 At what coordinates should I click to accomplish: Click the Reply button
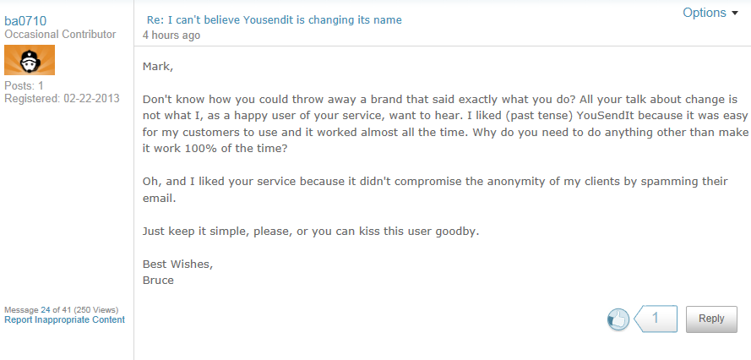pos(711,319)
